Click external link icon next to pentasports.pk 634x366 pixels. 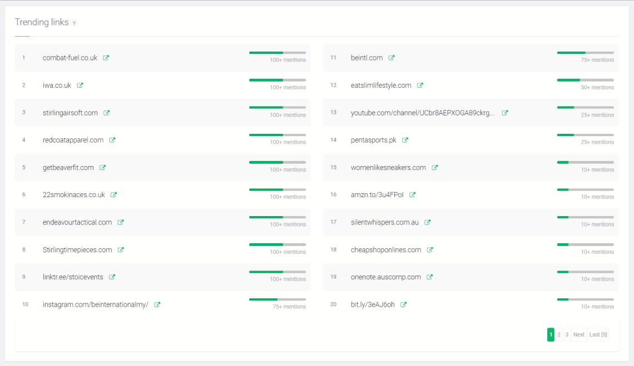point(405,140)
